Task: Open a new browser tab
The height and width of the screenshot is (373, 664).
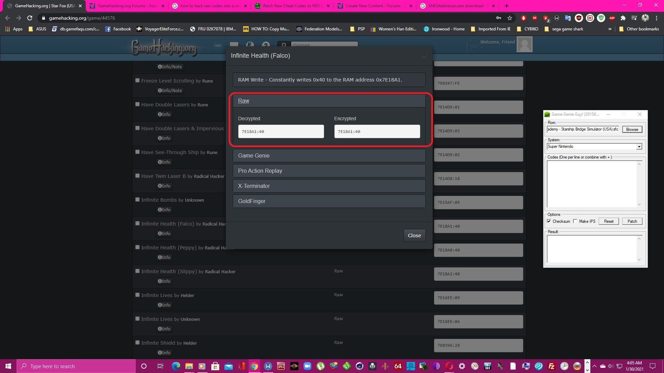Action: click(x=507, y=6)
